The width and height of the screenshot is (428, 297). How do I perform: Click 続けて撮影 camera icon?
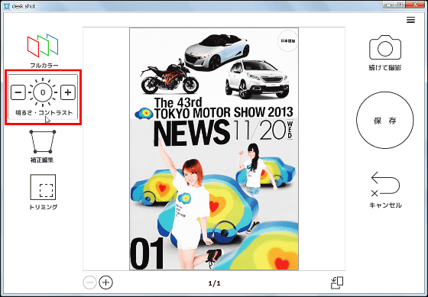point(385,47)
